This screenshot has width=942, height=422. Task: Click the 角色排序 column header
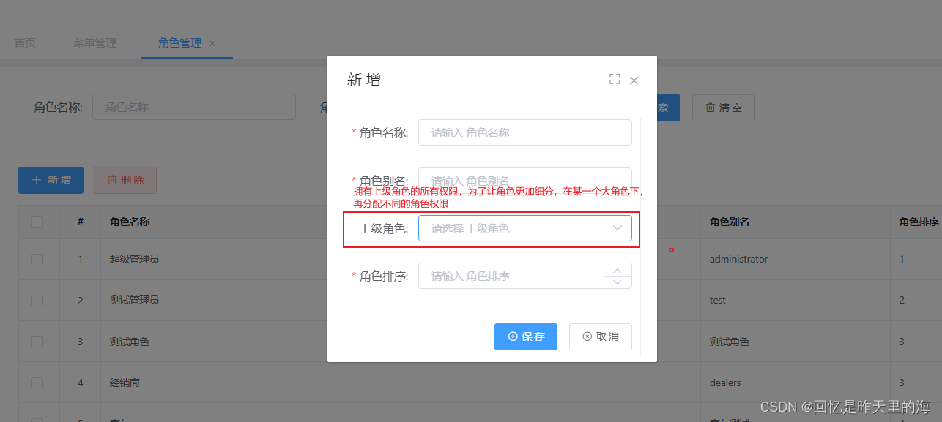[x=919, y=222]
